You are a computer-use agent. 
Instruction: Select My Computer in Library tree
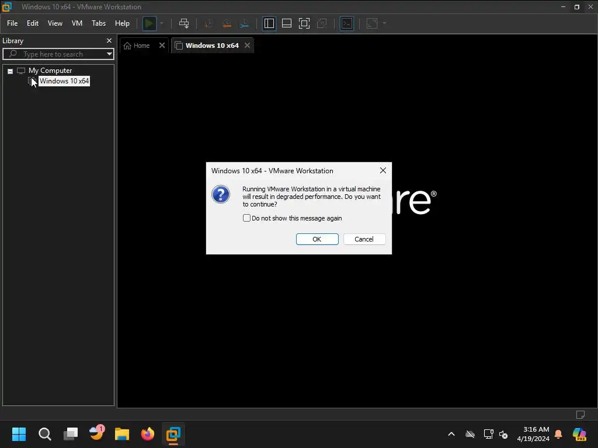tap(50, 71)
